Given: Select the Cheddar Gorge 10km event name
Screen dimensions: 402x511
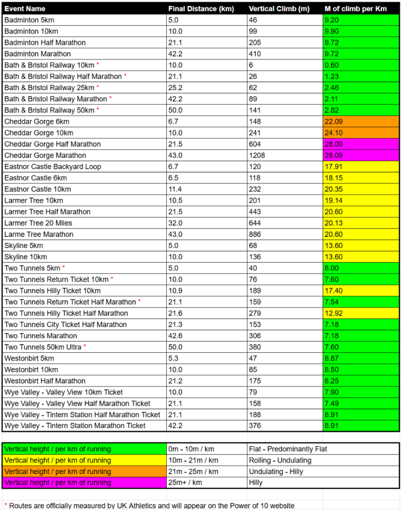Looking at the screenshot, I should click(x=39, y=133).
